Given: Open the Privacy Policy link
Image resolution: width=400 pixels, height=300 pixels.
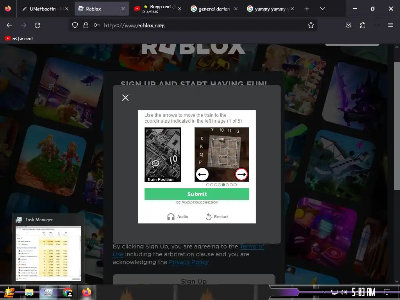Looking at the screenshot, I should (189, 262).
